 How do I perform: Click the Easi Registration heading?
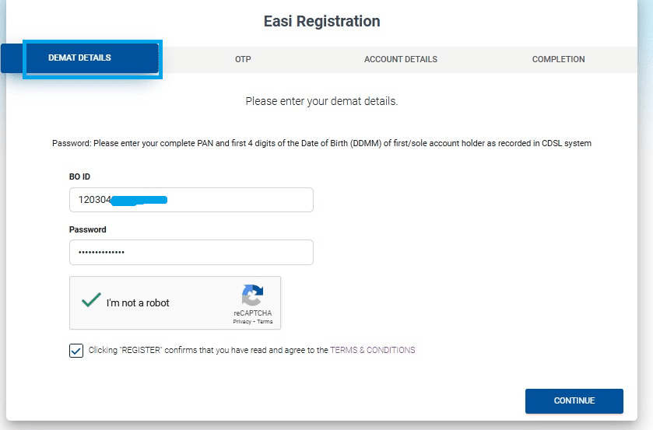(x=321, y=21)
